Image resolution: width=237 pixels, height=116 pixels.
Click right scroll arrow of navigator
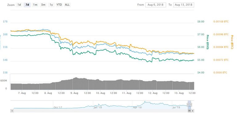point(193,111)
